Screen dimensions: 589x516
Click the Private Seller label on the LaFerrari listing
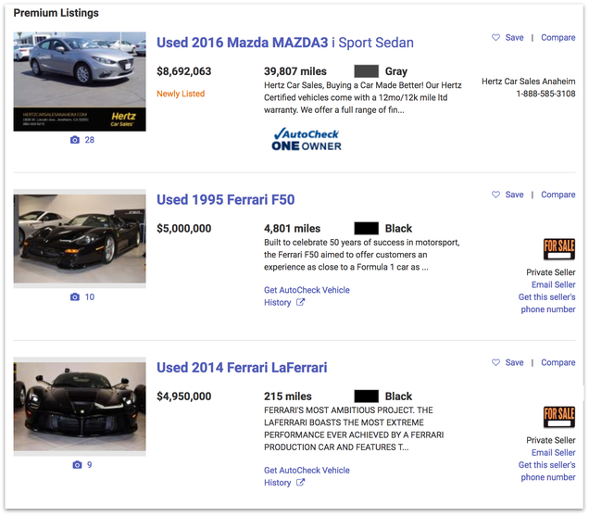click(x=551, y=440)
